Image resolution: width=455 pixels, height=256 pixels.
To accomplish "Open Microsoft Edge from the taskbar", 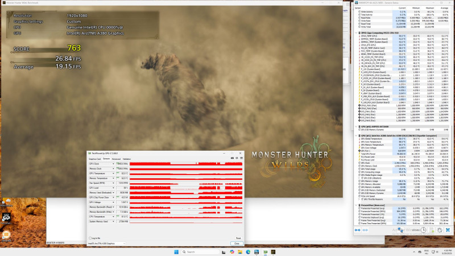I will 248,252.
